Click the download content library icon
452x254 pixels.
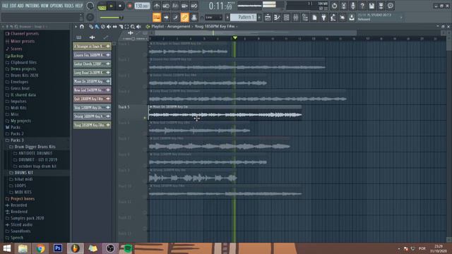click(352, 17)
